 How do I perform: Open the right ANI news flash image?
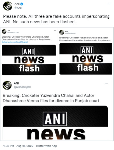86,59
